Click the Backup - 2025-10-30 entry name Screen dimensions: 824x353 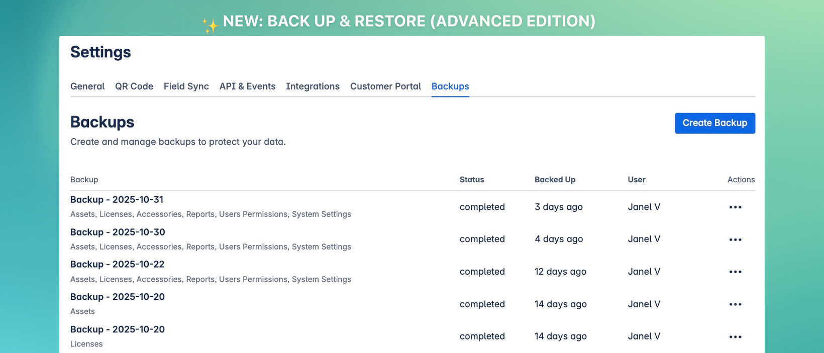pos(118,232)
